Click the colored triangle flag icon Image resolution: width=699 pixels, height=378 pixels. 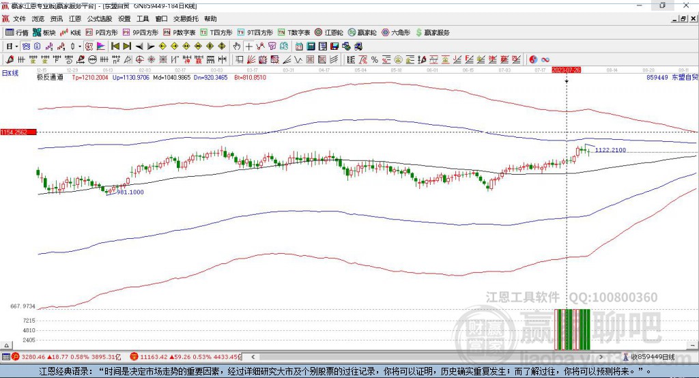101,46
